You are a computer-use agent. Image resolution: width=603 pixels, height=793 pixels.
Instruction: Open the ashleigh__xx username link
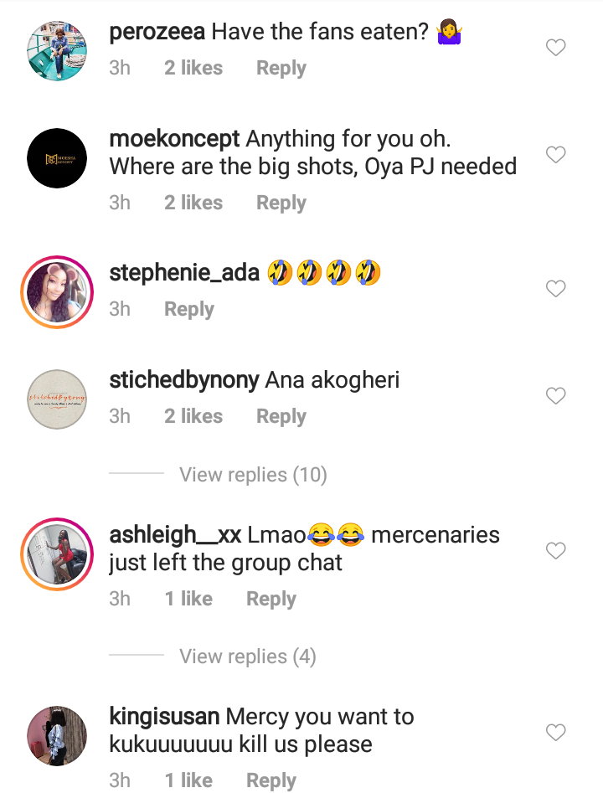click(175, 535)
